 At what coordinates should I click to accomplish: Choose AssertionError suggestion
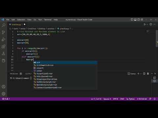65,74
